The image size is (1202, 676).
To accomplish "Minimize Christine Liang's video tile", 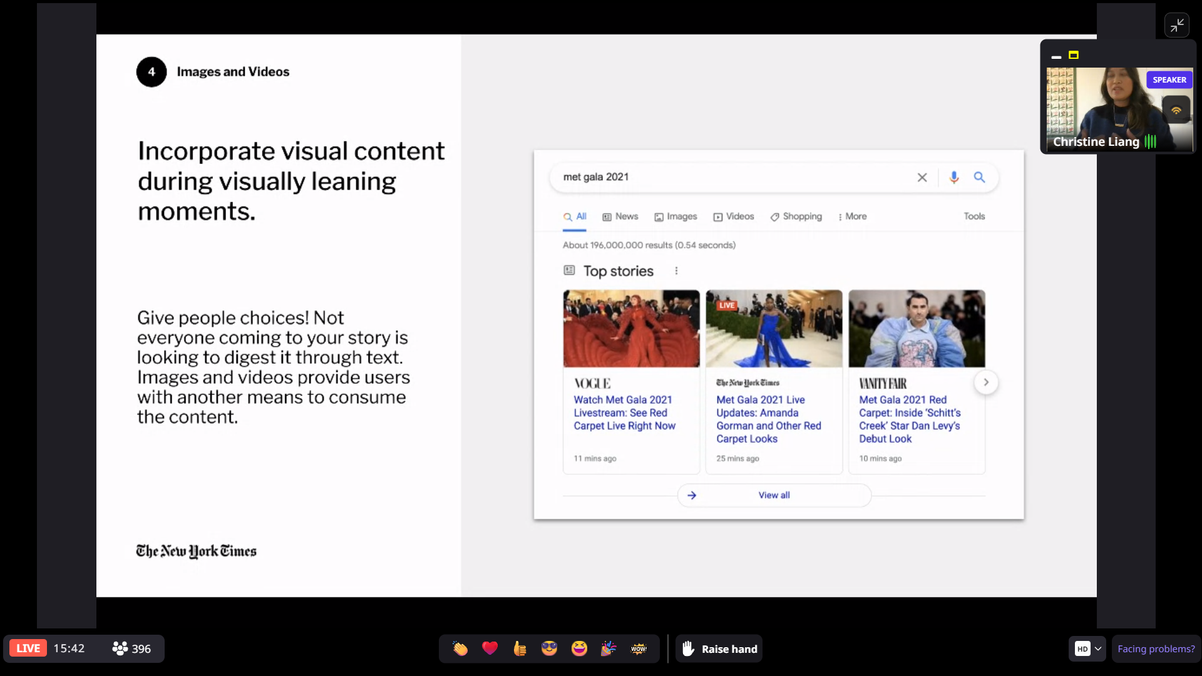I will (1056, 56).
